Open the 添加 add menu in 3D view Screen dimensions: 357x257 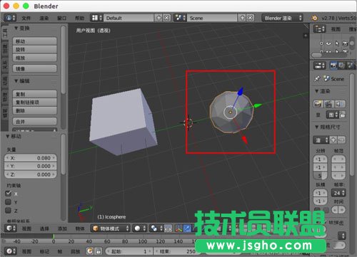(x=62, y=229)
